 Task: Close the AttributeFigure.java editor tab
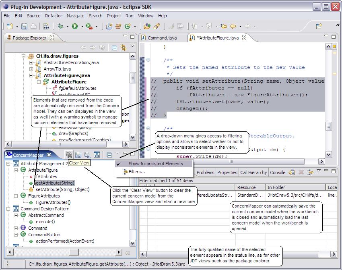pyautogui.click(x=244, y=37)
